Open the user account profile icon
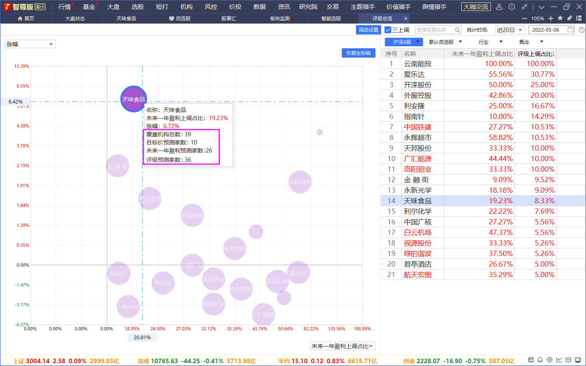 click(499, 6)
